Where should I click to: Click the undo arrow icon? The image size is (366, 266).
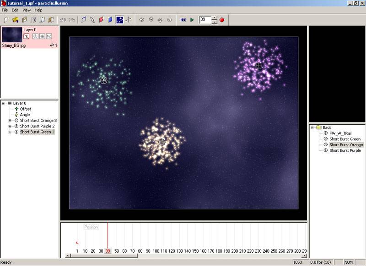coord(63,20)
